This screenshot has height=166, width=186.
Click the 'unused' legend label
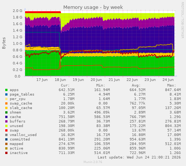[16, 126]
